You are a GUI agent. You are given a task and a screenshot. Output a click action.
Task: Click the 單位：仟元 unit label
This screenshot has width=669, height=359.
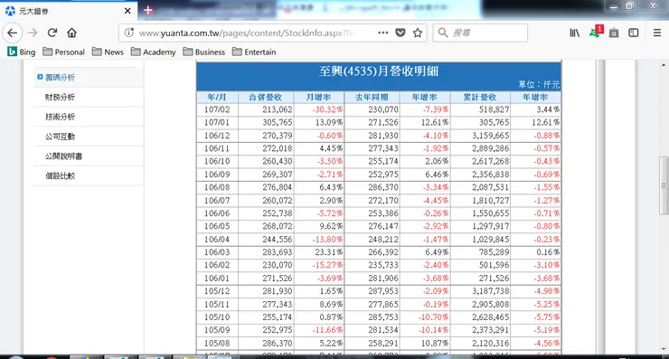(x=539, y=84)
